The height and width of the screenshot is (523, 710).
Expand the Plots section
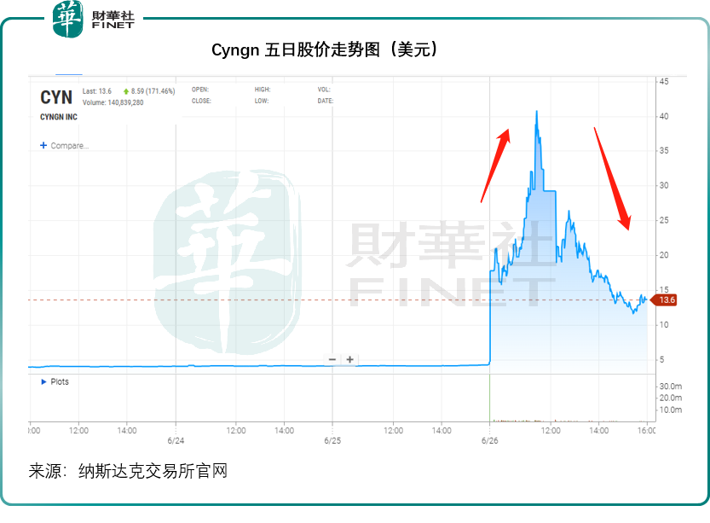point(55,381)
